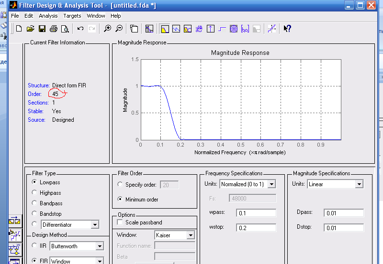Choose the Specify order option
The image size is (383, 264).
(120, 184)
